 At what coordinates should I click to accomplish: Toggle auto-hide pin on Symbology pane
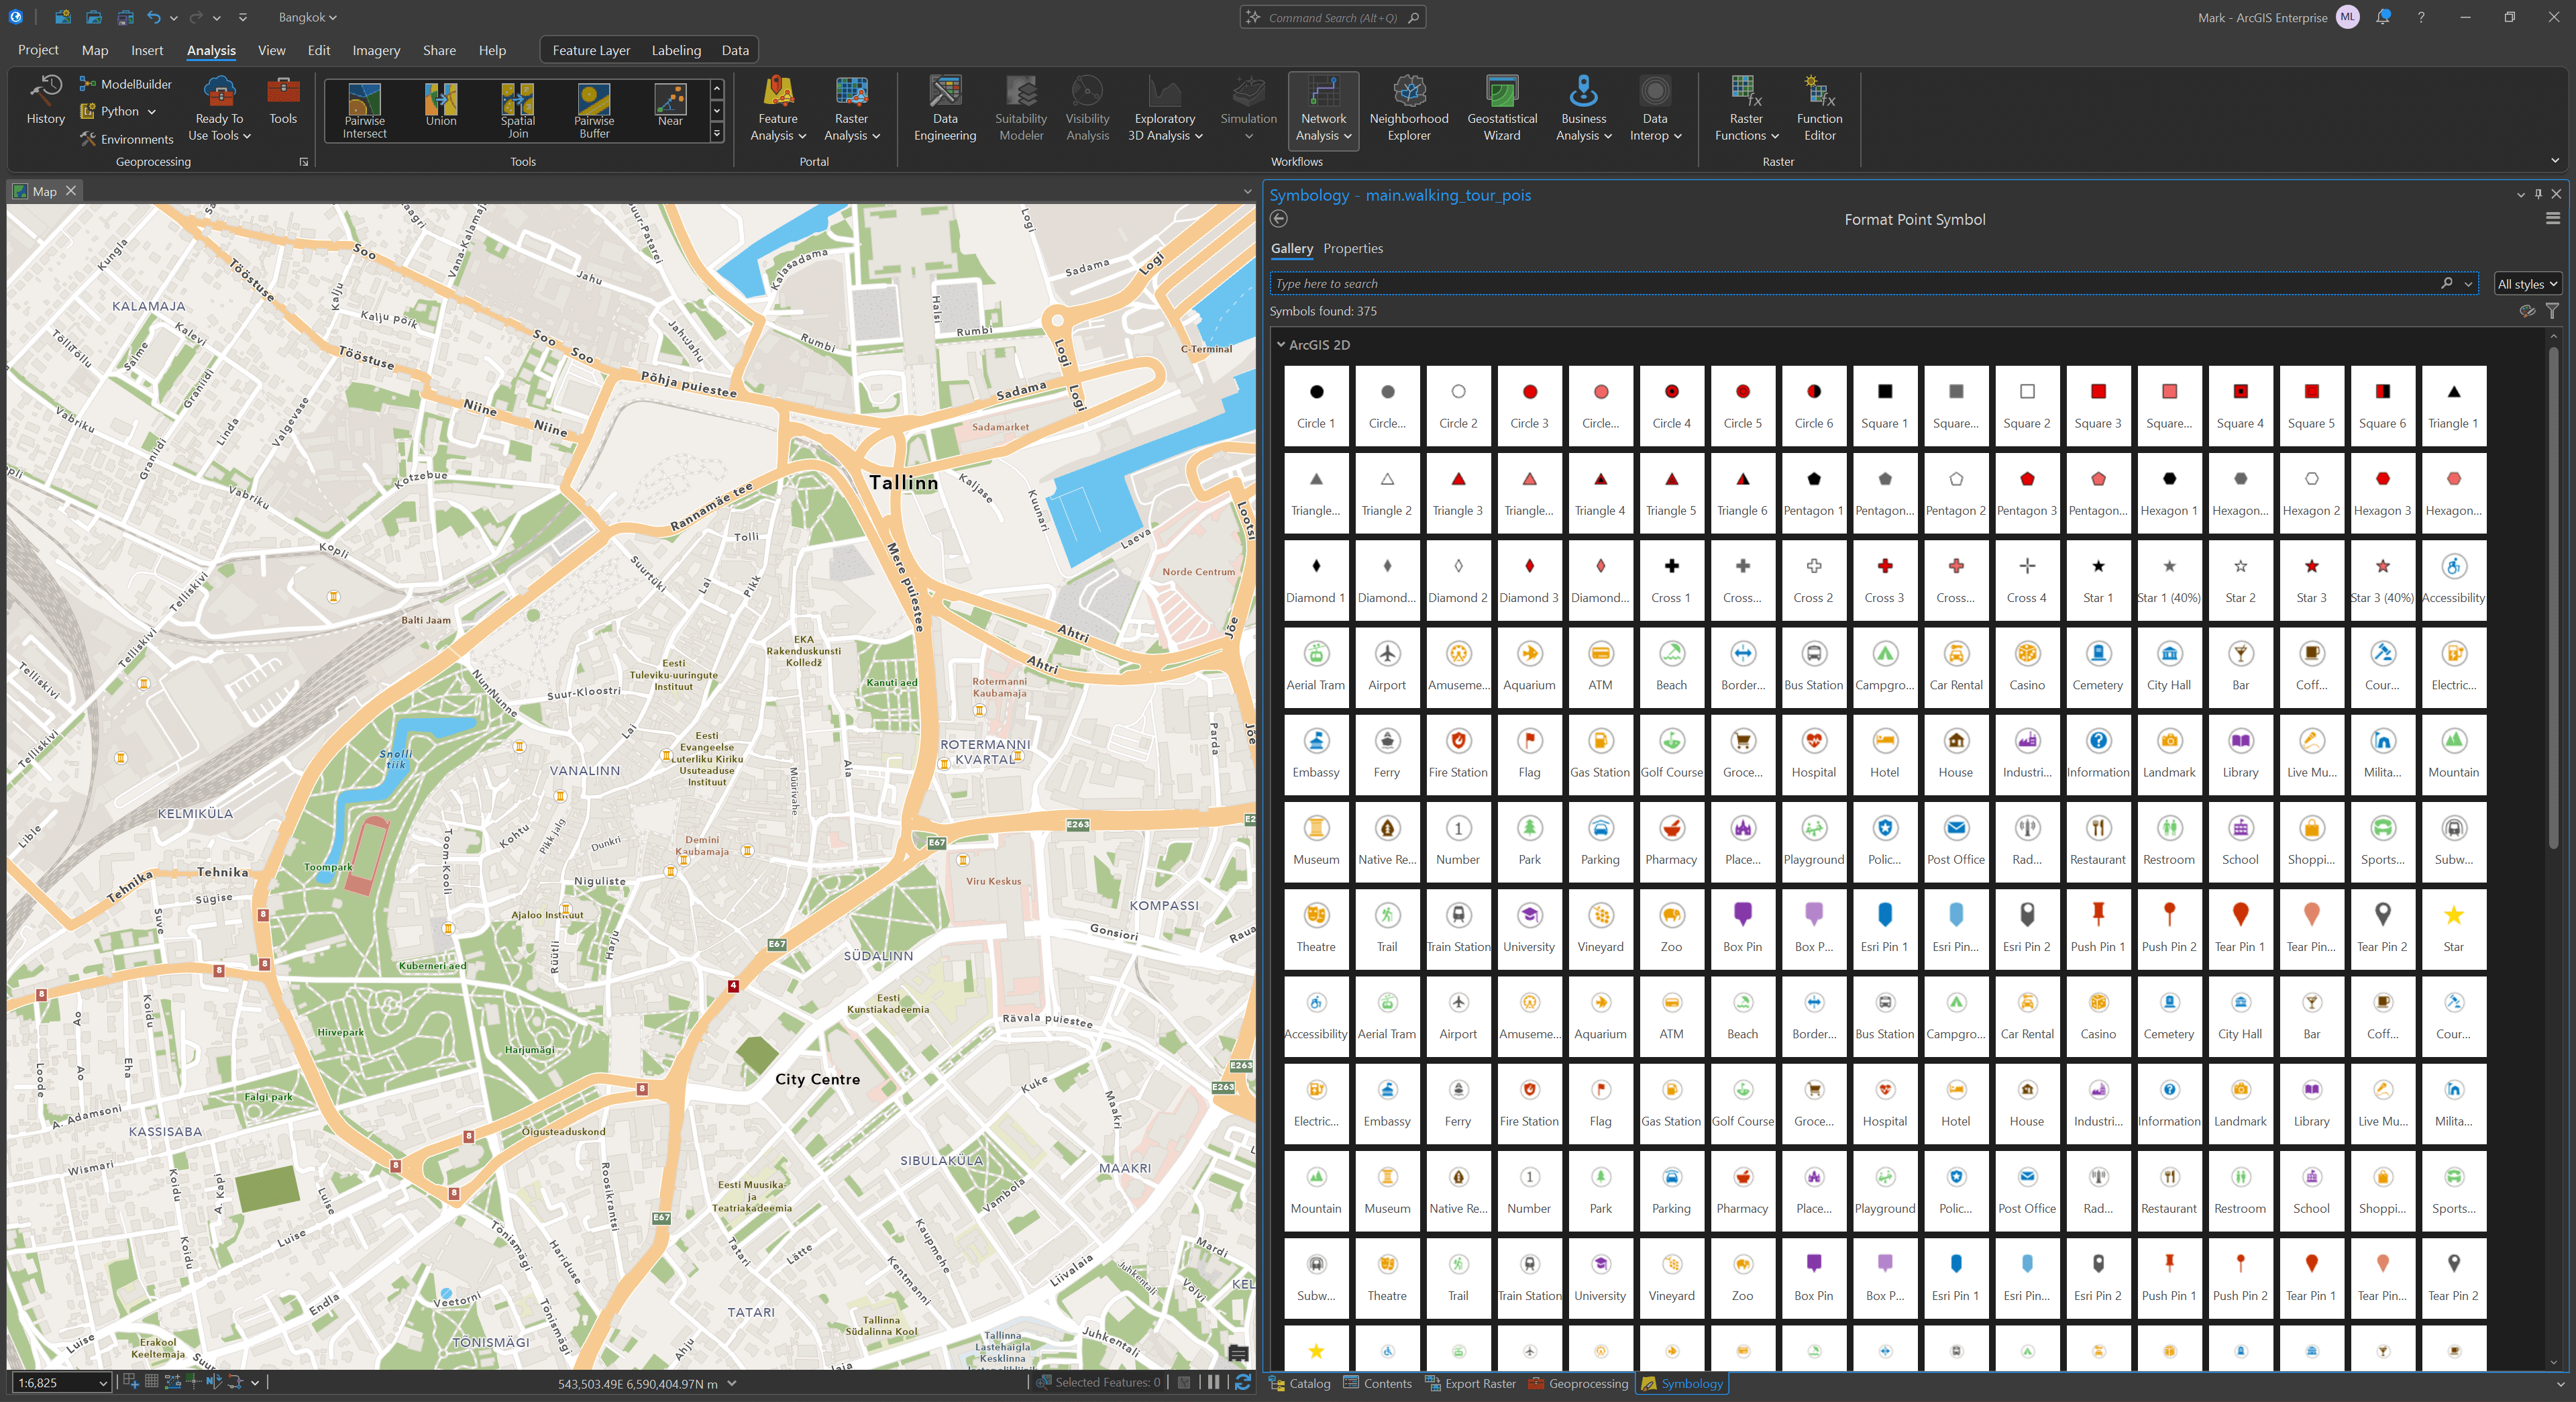coord(2538,194)
